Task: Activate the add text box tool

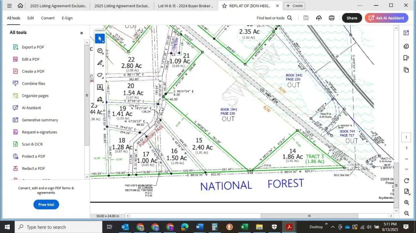Action: click(100, 87)
